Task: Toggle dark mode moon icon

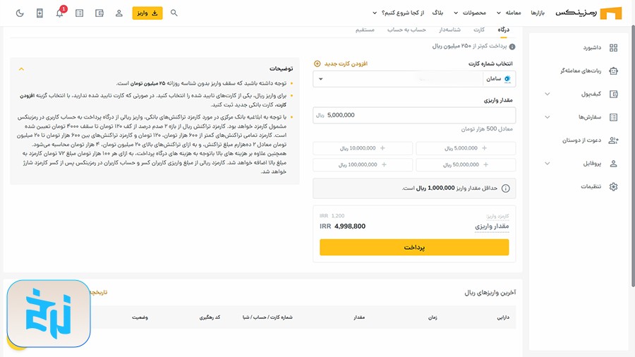Action: [x=20, y=13]
